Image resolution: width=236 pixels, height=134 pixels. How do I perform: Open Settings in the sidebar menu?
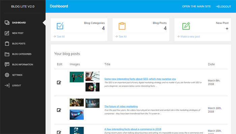(x=17, y=75)
